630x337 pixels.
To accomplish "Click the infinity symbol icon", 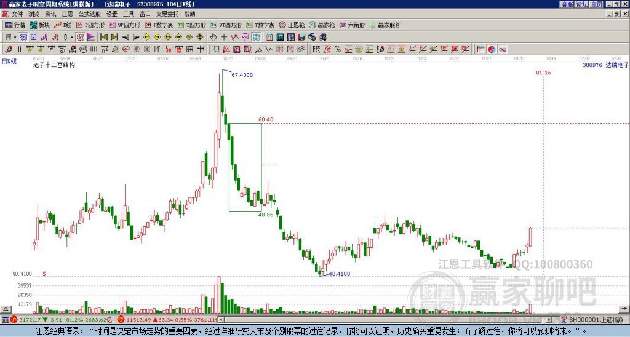I will tap(503, 49).
